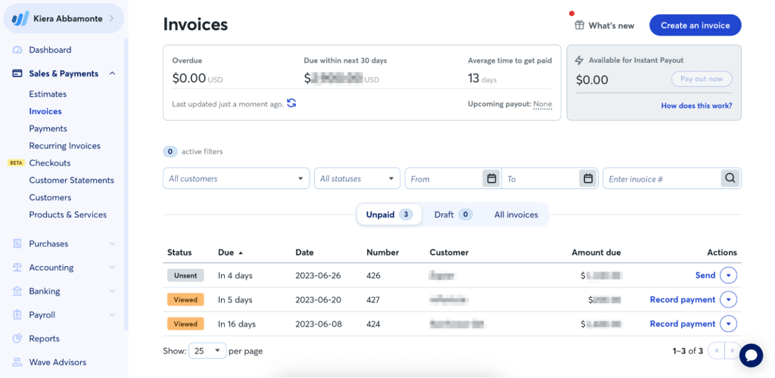The image size is (775, 378).
Task: Switch to the All invoices tab
Action: pyautogui.click(x=516, y=215)
